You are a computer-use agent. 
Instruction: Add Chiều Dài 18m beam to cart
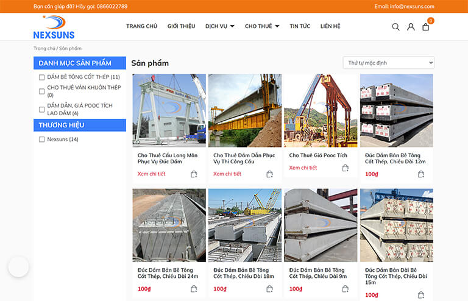pos(269,289)
